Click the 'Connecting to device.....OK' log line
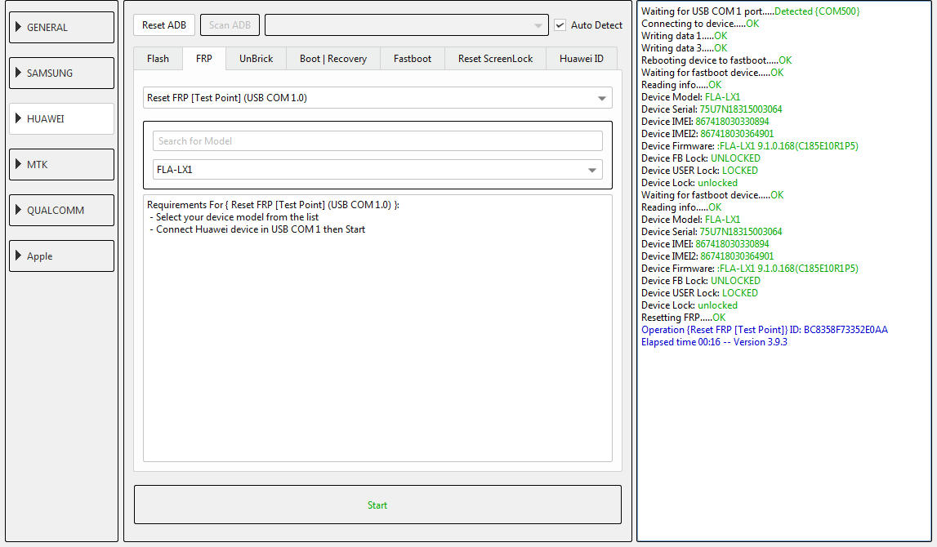The height and width of the screenshot is (547, 937). pos(700,24)
